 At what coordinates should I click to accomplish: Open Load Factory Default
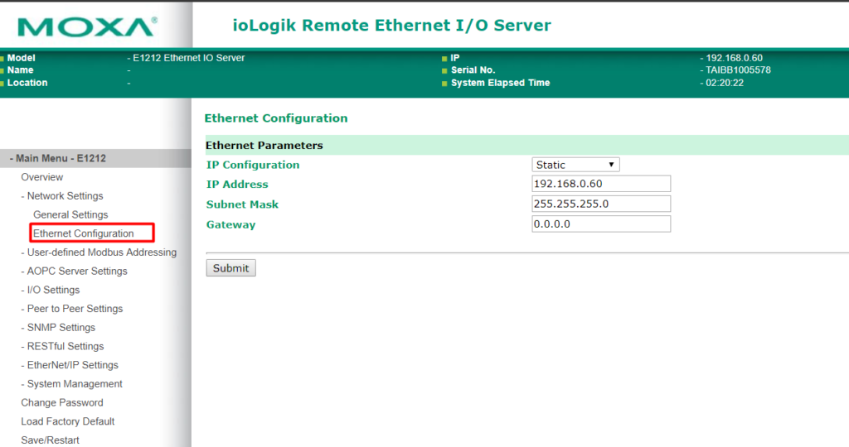(x=68, y=421)
